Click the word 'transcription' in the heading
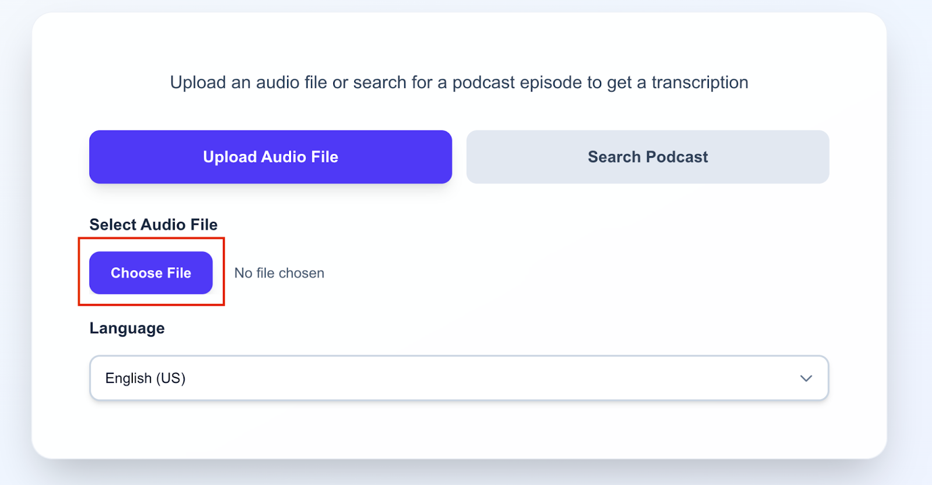Screen dimensions: 932x485 click(x=700, y=83)
